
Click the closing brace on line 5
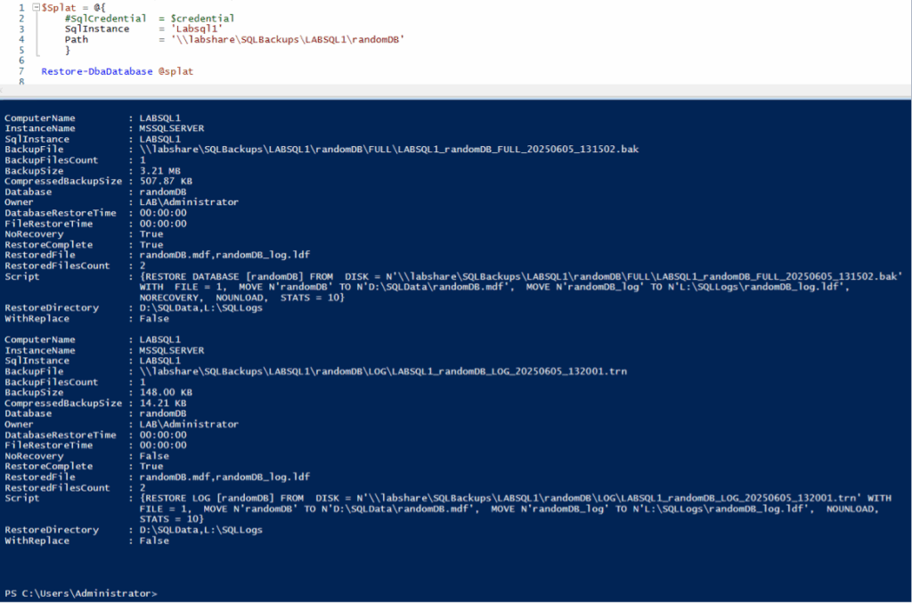pyautogui.click(x=68, y=50)
